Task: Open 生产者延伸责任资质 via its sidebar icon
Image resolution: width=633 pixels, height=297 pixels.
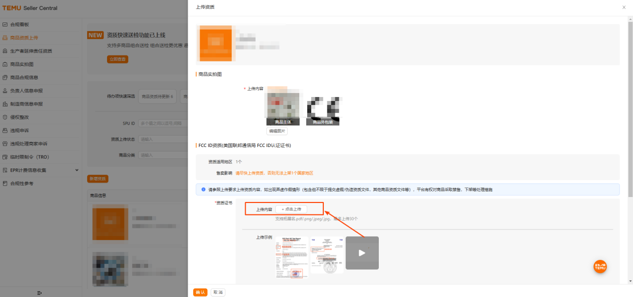Action: [x=6, y=50]
